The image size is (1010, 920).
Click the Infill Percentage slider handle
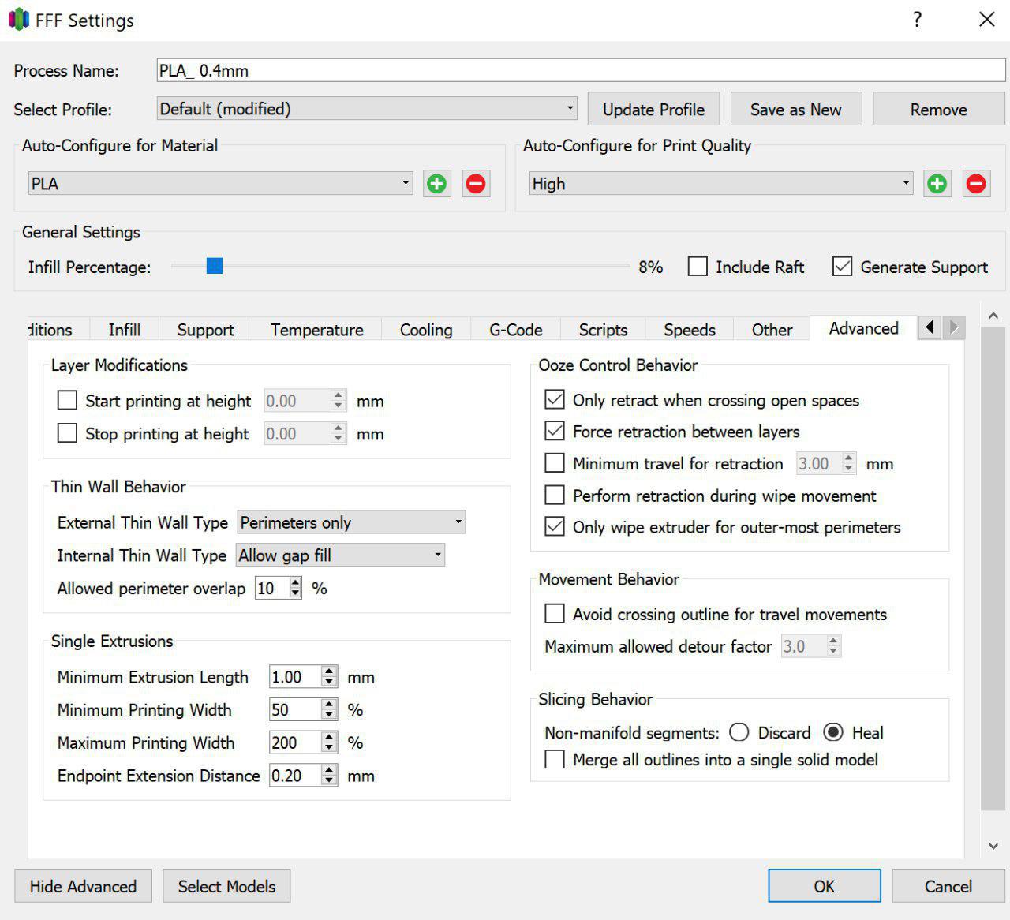pyautogui.click(x=215, y=266)
